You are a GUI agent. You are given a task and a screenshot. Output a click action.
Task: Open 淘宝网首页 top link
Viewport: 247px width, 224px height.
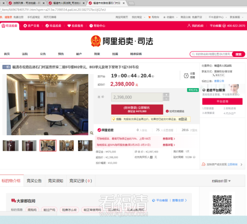click(x=122, y=17)
